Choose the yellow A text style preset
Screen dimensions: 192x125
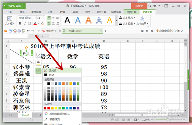[x=109, y=20]
